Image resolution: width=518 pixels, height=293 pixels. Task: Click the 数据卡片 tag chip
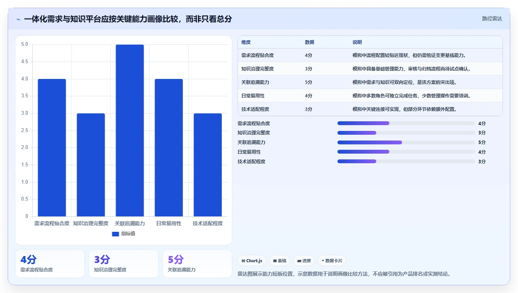point(332,261)
